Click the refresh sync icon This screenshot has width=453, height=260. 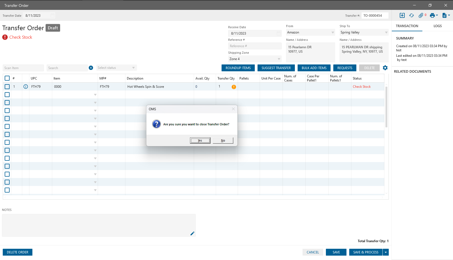coord(411,15)
